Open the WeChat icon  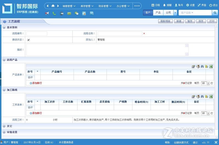coord(77,13)
